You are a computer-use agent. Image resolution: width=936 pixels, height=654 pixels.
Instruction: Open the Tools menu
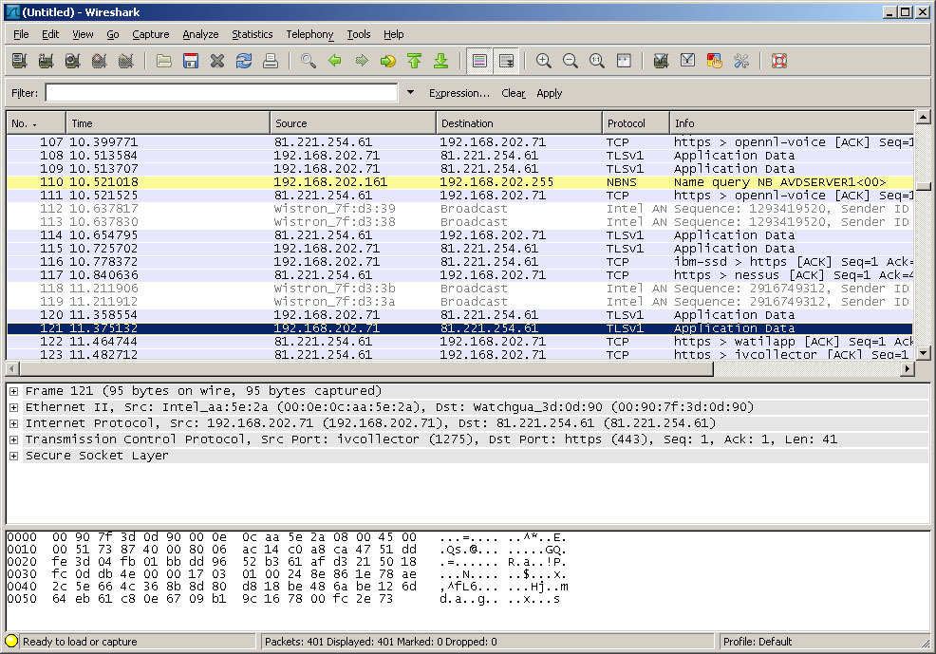[359, 34]
